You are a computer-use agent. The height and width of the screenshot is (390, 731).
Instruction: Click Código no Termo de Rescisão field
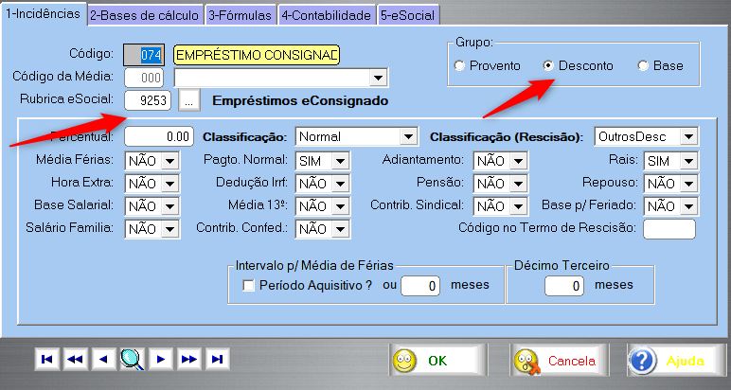[x=669, y=229]
